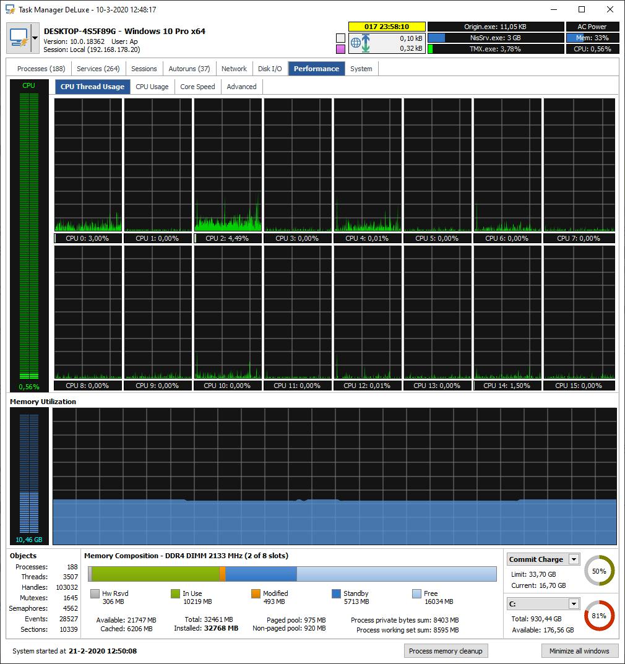
Task: Expand the computer icon dropdown arrow
Action: 36,37
